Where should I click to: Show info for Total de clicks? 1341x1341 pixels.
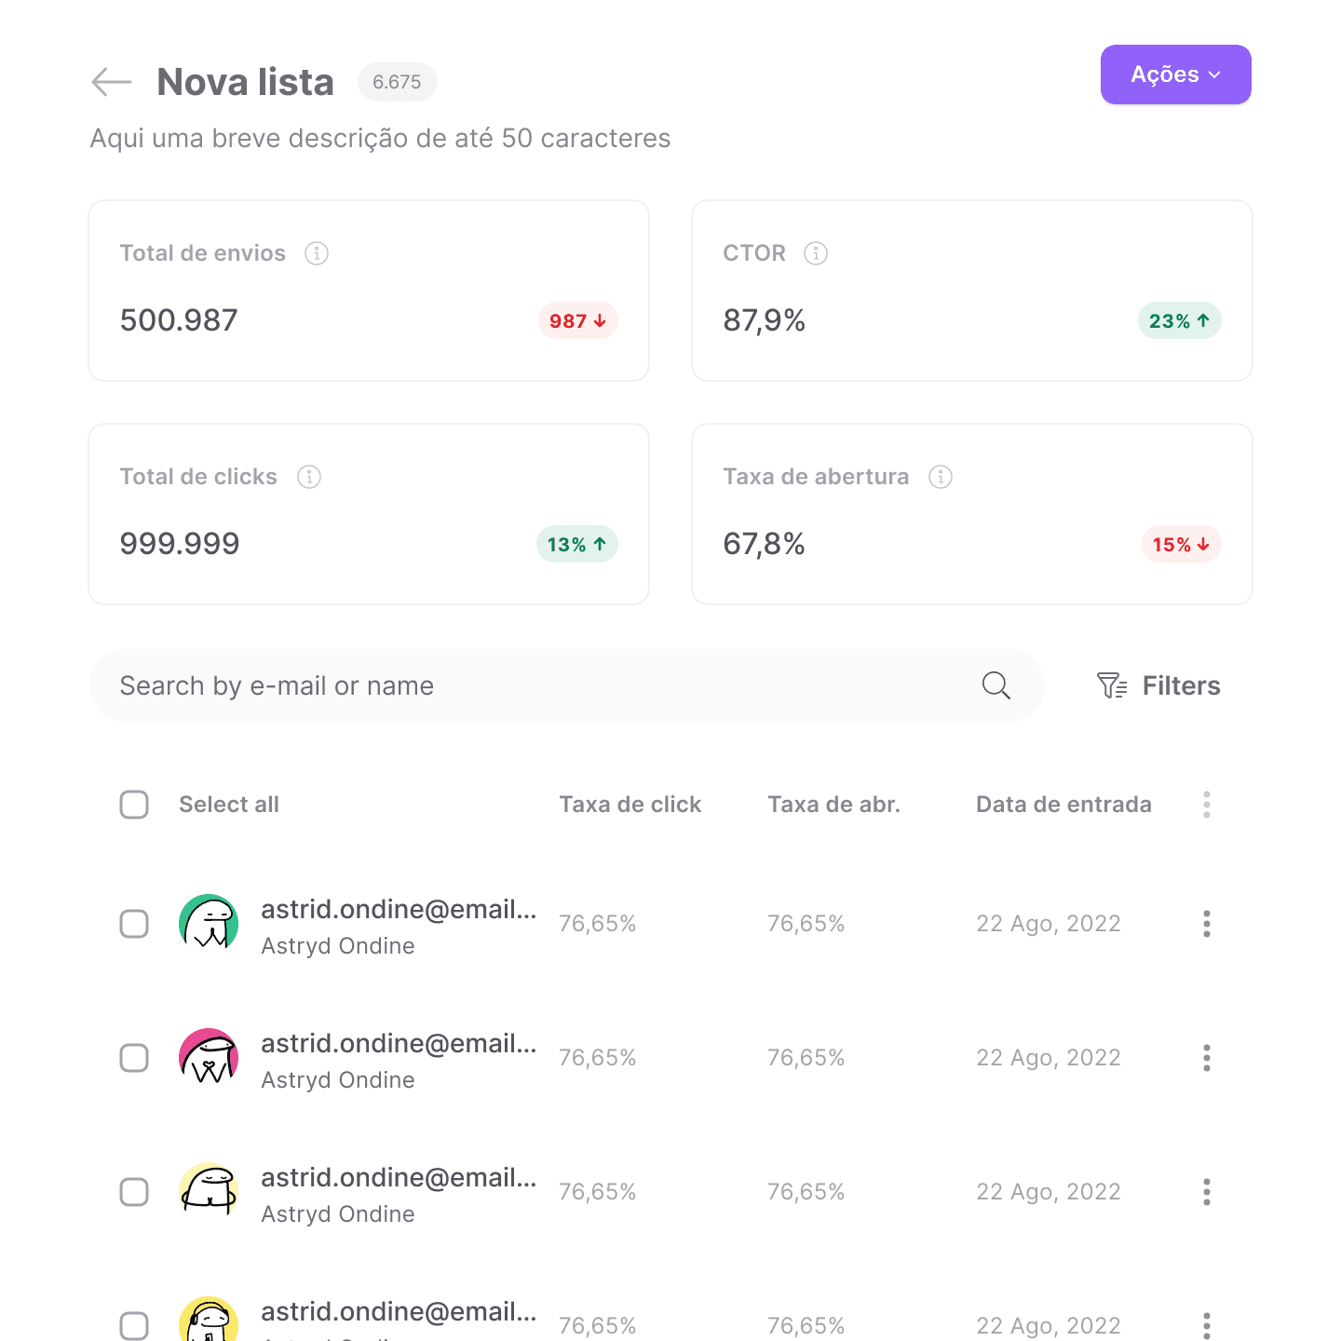pyautogui.click(x=309, y=477)
